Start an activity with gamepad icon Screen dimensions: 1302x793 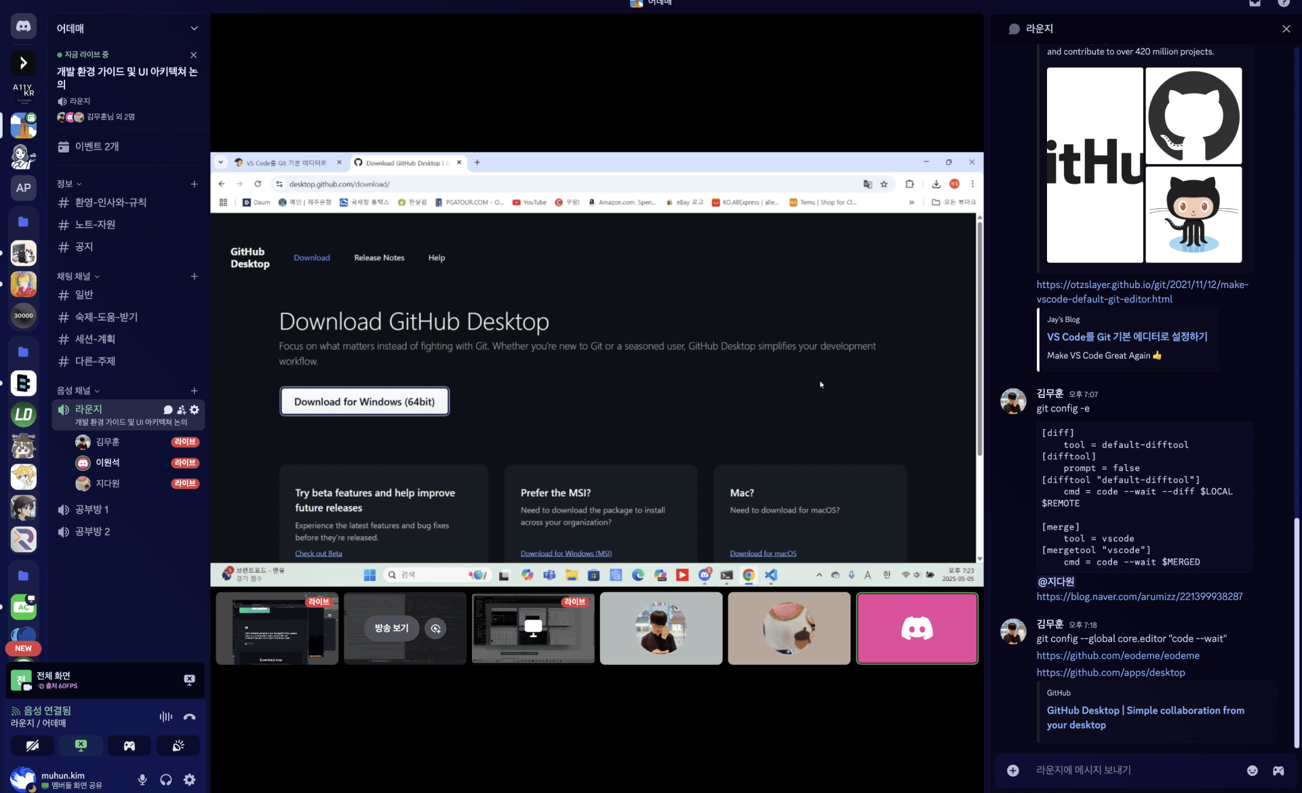(130, 746)
